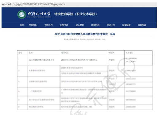Click the article title 2021年武汉科技大学成人高等教育合作招生单位一览表
Image resolution: width=159 pixels, height=115 pixels.
(x=85, y=34)
